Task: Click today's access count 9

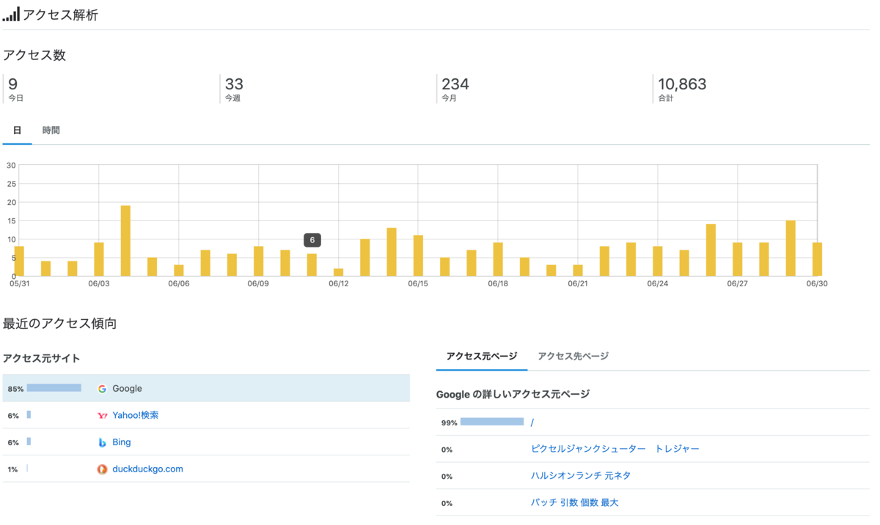Action: pos(12,84)
